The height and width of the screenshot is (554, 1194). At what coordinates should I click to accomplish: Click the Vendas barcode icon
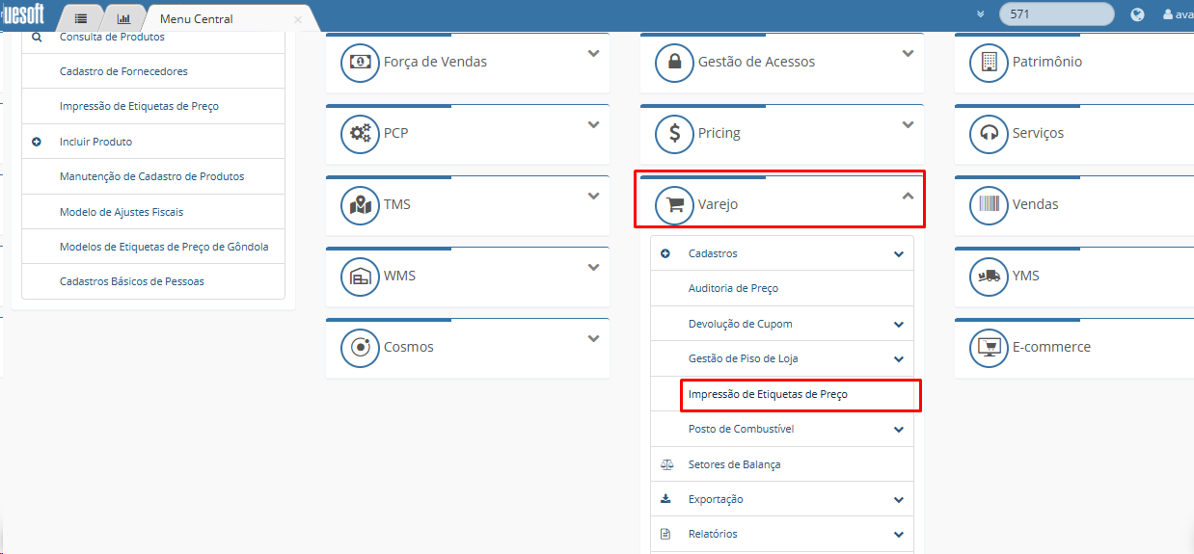[989, 204]
